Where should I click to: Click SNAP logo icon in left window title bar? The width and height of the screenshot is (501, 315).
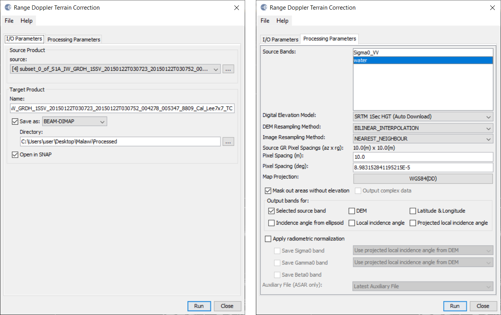click(8, 7)
